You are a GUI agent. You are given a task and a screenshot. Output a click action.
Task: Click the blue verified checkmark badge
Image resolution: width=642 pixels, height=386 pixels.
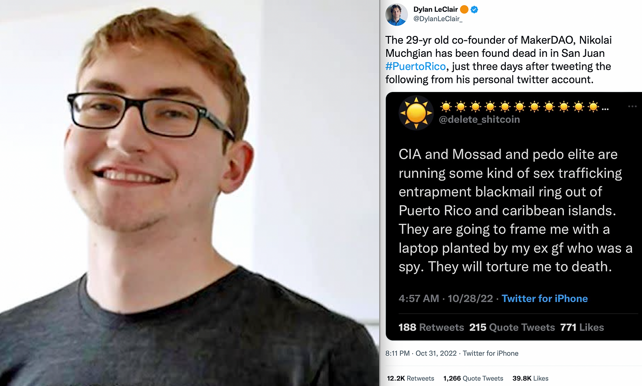(x=474, y=10)
